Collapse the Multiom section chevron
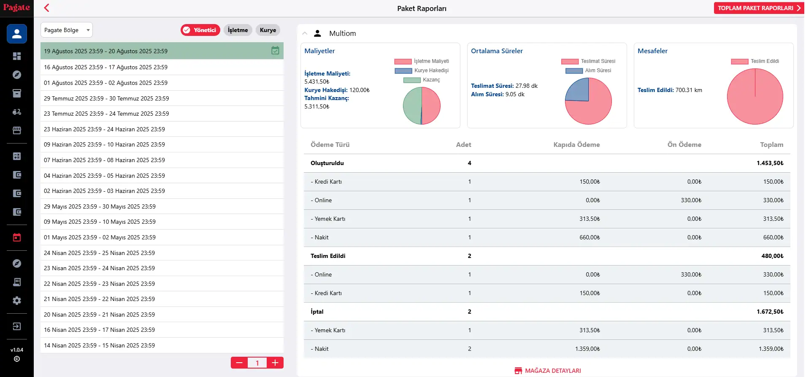 point(305,33)
